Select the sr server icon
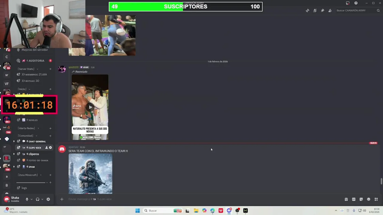The image size is (383, 215). (x=7, y=75)
